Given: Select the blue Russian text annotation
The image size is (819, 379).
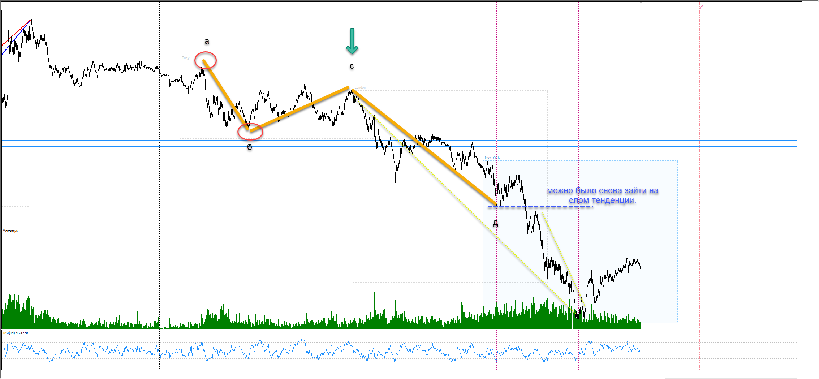Looking at the screenshot, I should pyautogui.click(x=602, y=195).
